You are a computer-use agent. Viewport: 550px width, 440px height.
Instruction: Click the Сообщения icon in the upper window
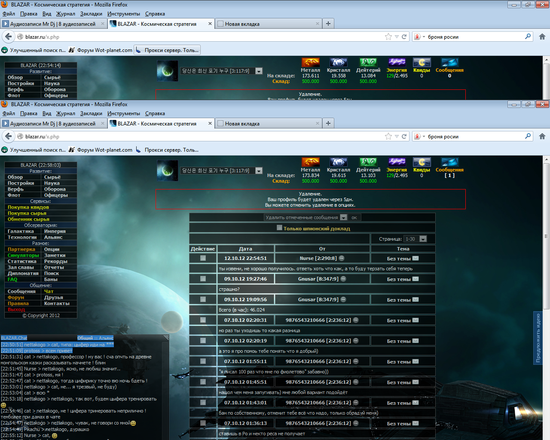coord(449,62)
